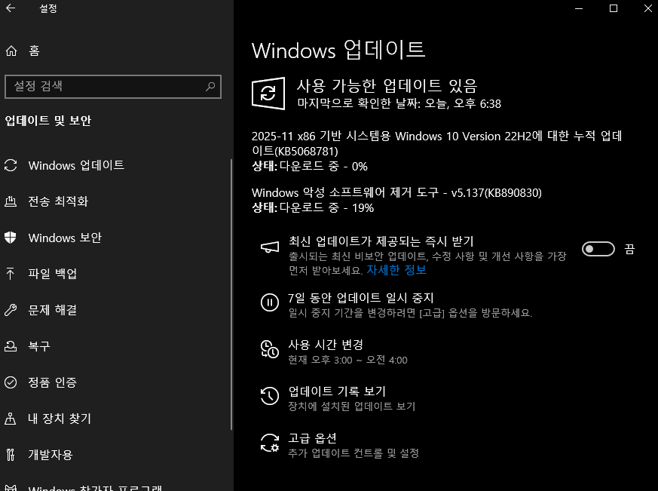The image size is (658, 491).
Task: Click the 자세한 정보 link
Action: [396, 270]
